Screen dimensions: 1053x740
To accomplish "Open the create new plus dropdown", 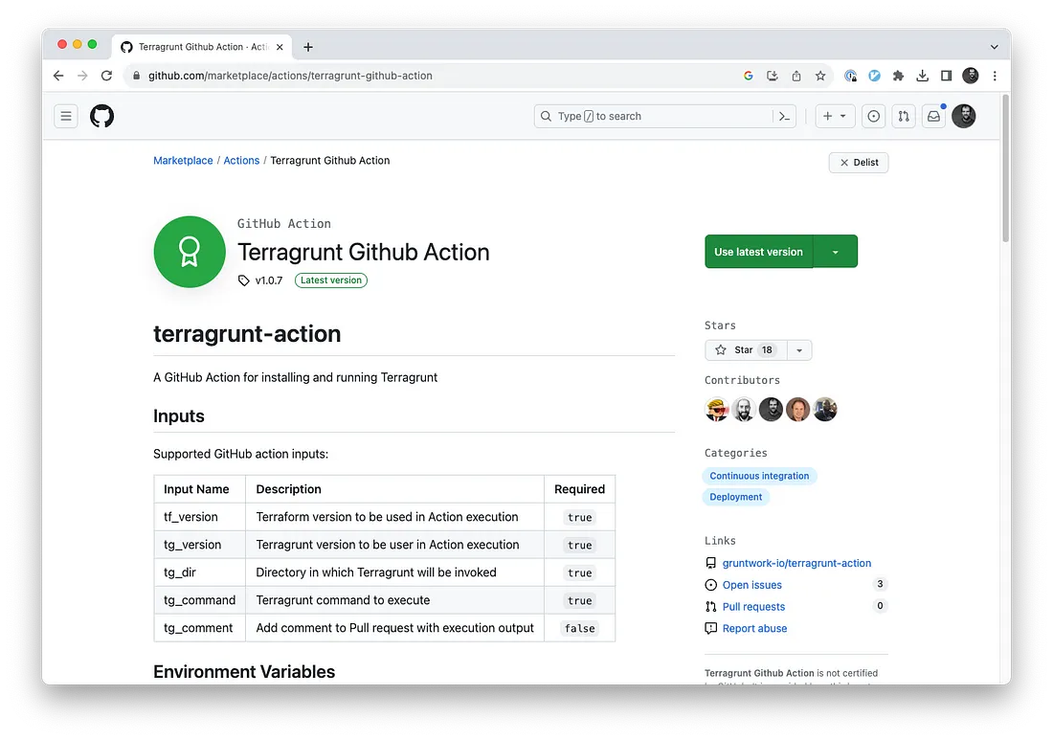I will point(835,116).
